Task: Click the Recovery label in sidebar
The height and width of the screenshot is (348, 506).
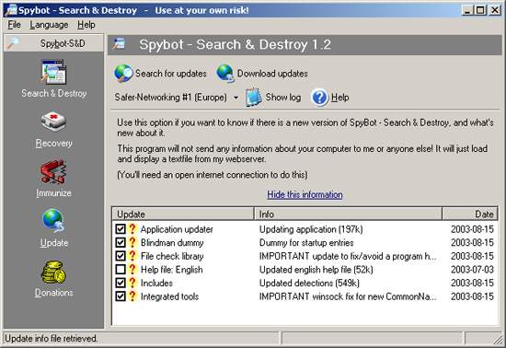Action: (x=53, y=143)
